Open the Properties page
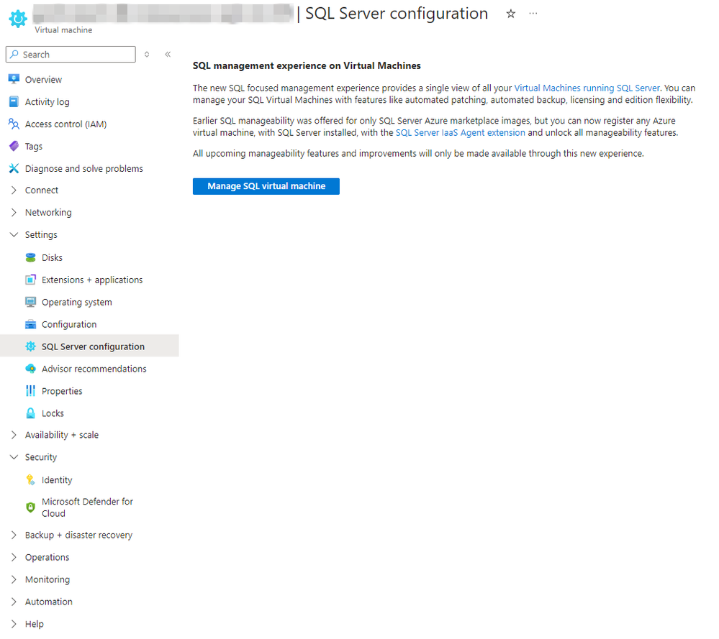This screenshot has height=639, width=719. pos(62,391)
